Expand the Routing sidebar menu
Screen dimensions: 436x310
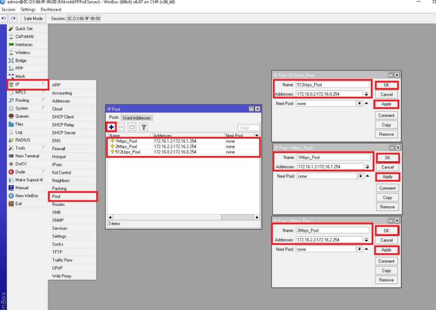(27, 100)
